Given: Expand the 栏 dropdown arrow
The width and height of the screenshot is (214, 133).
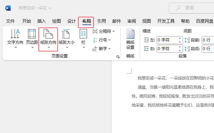Looking at the screenshot, I should [x=84, y=47].
